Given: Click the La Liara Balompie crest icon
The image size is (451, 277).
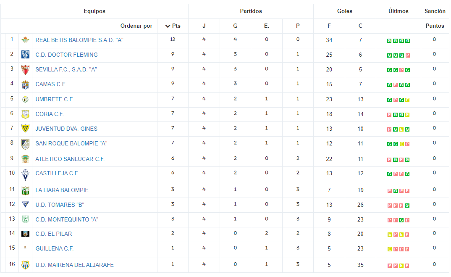Looking at the screenshot, I should click(25, 190).
